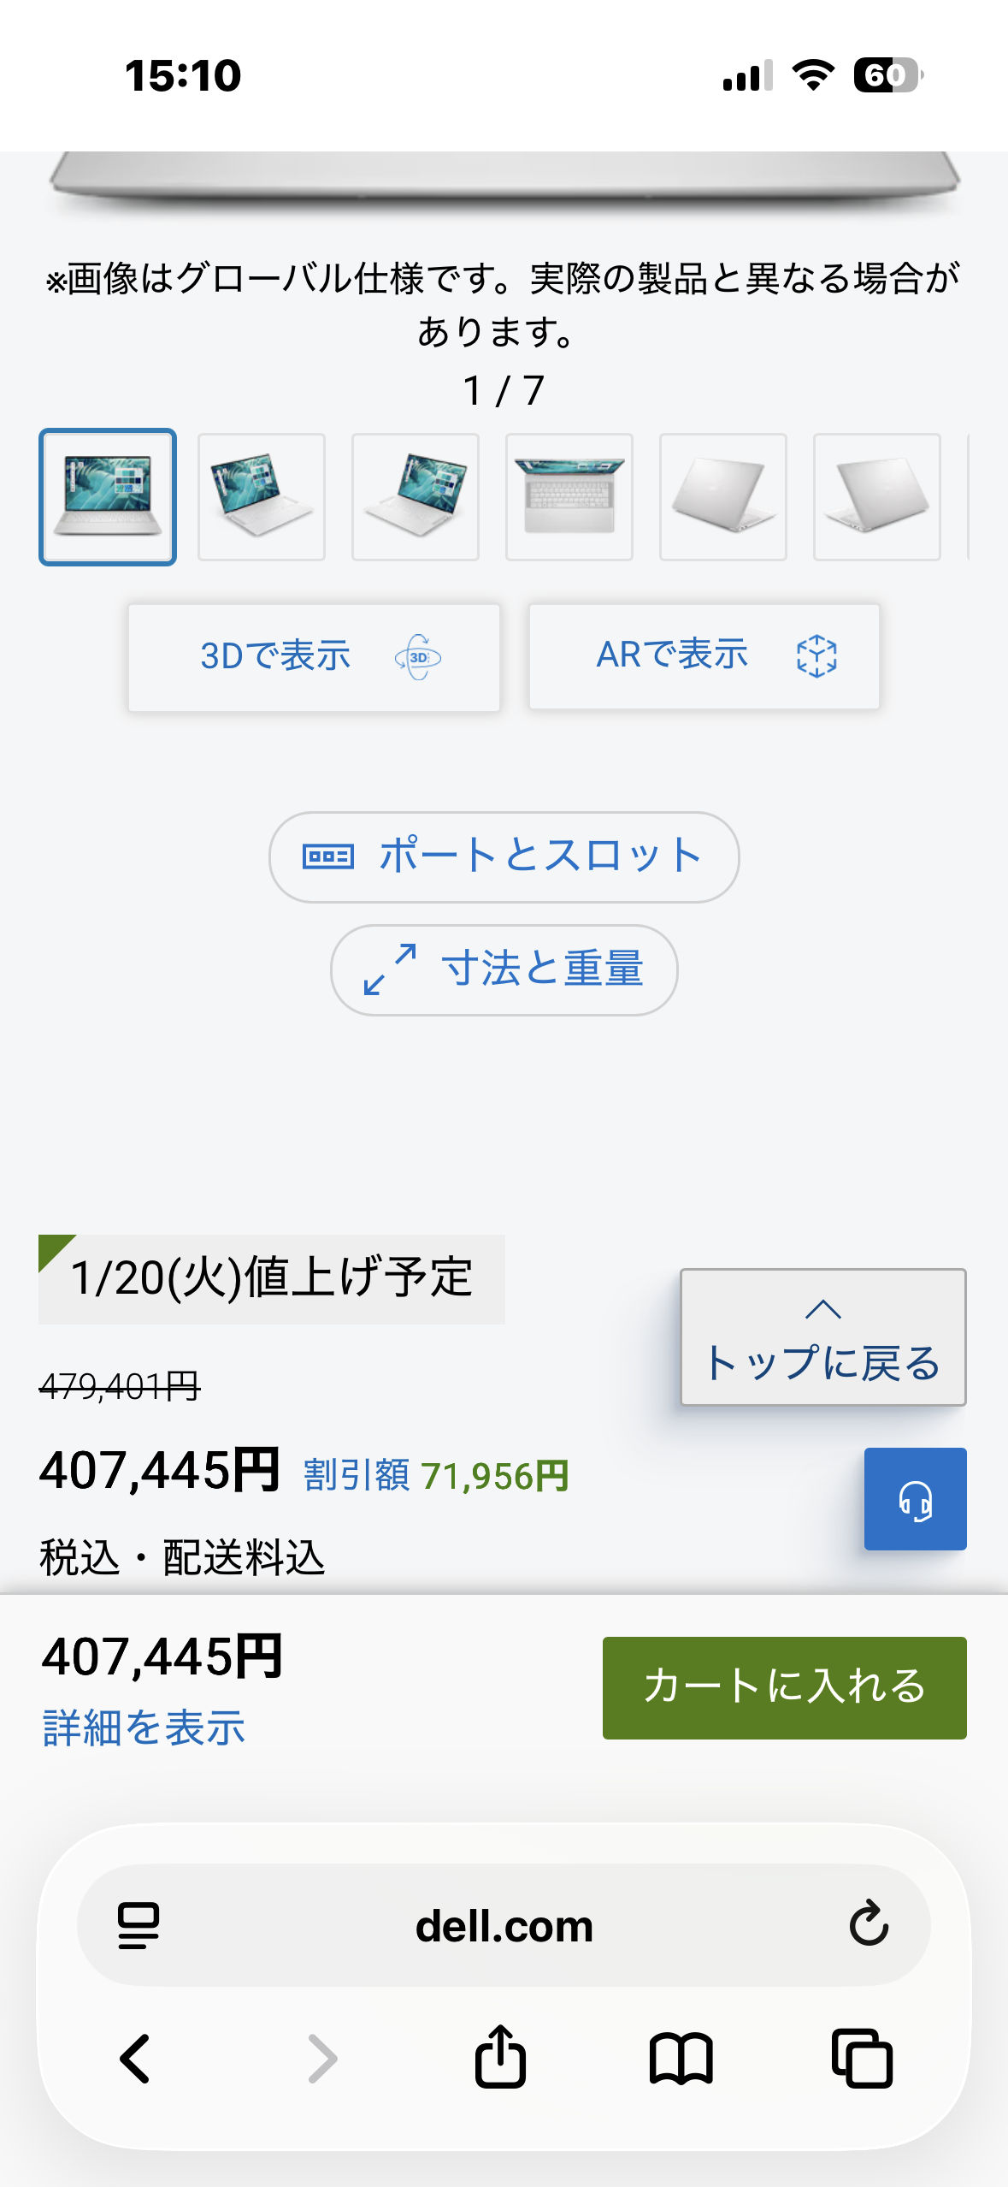Click 3Dで表示 button
This screenshot has width=1008, height=2187.
click(x=314, y=657)
